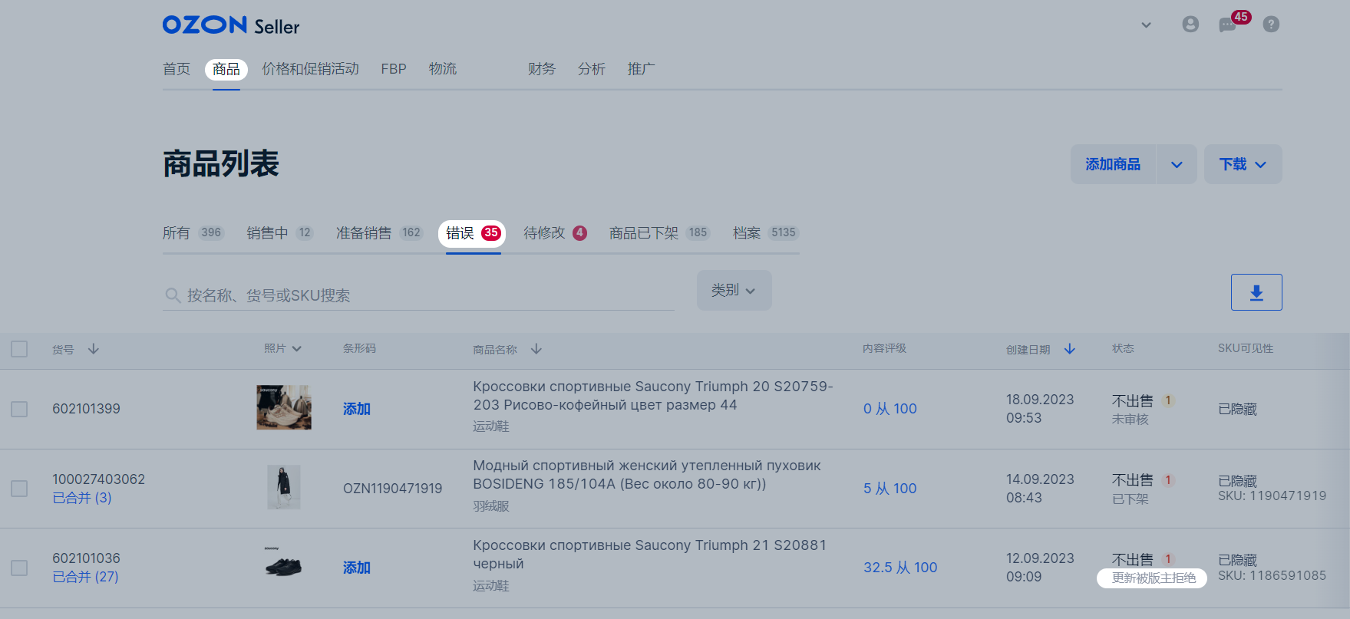Image resolution: width=1350 pixels, height=619 pixels.
Task: Click the 内容评级 column header
Action: (884, 348)
